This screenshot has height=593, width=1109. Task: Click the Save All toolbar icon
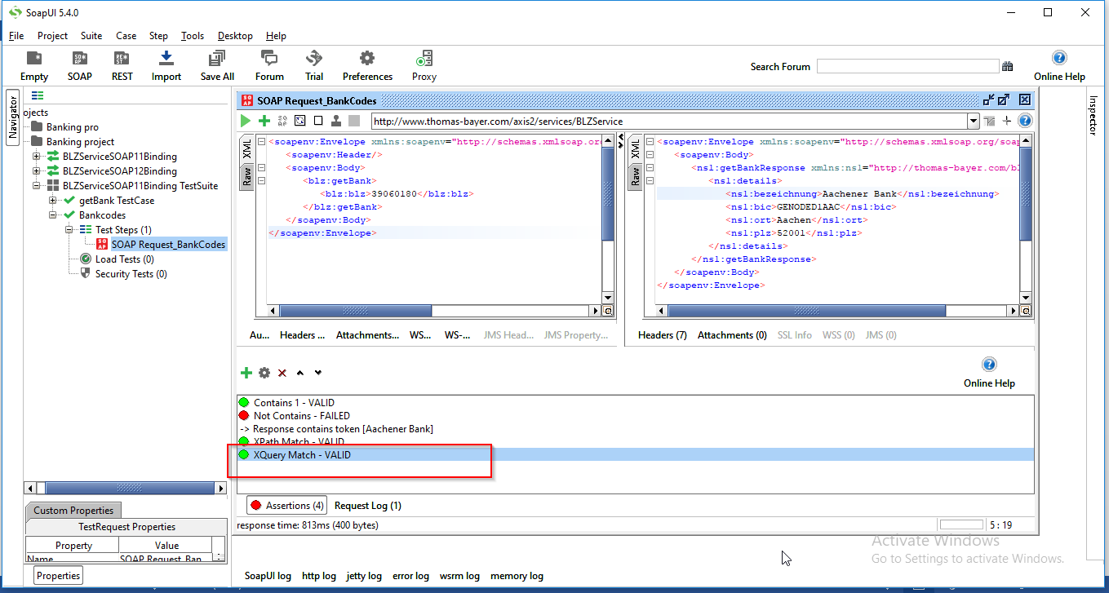(217, 65)
